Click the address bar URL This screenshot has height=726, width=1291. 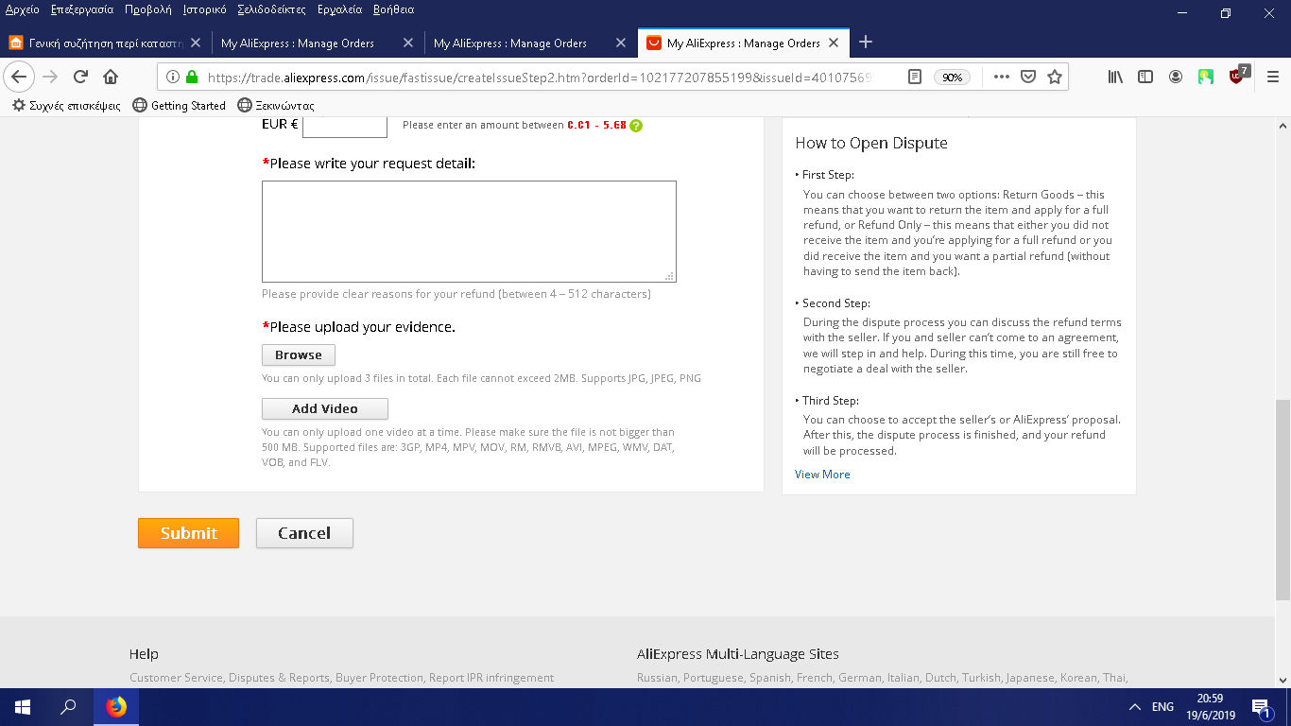tap(539, 78)
